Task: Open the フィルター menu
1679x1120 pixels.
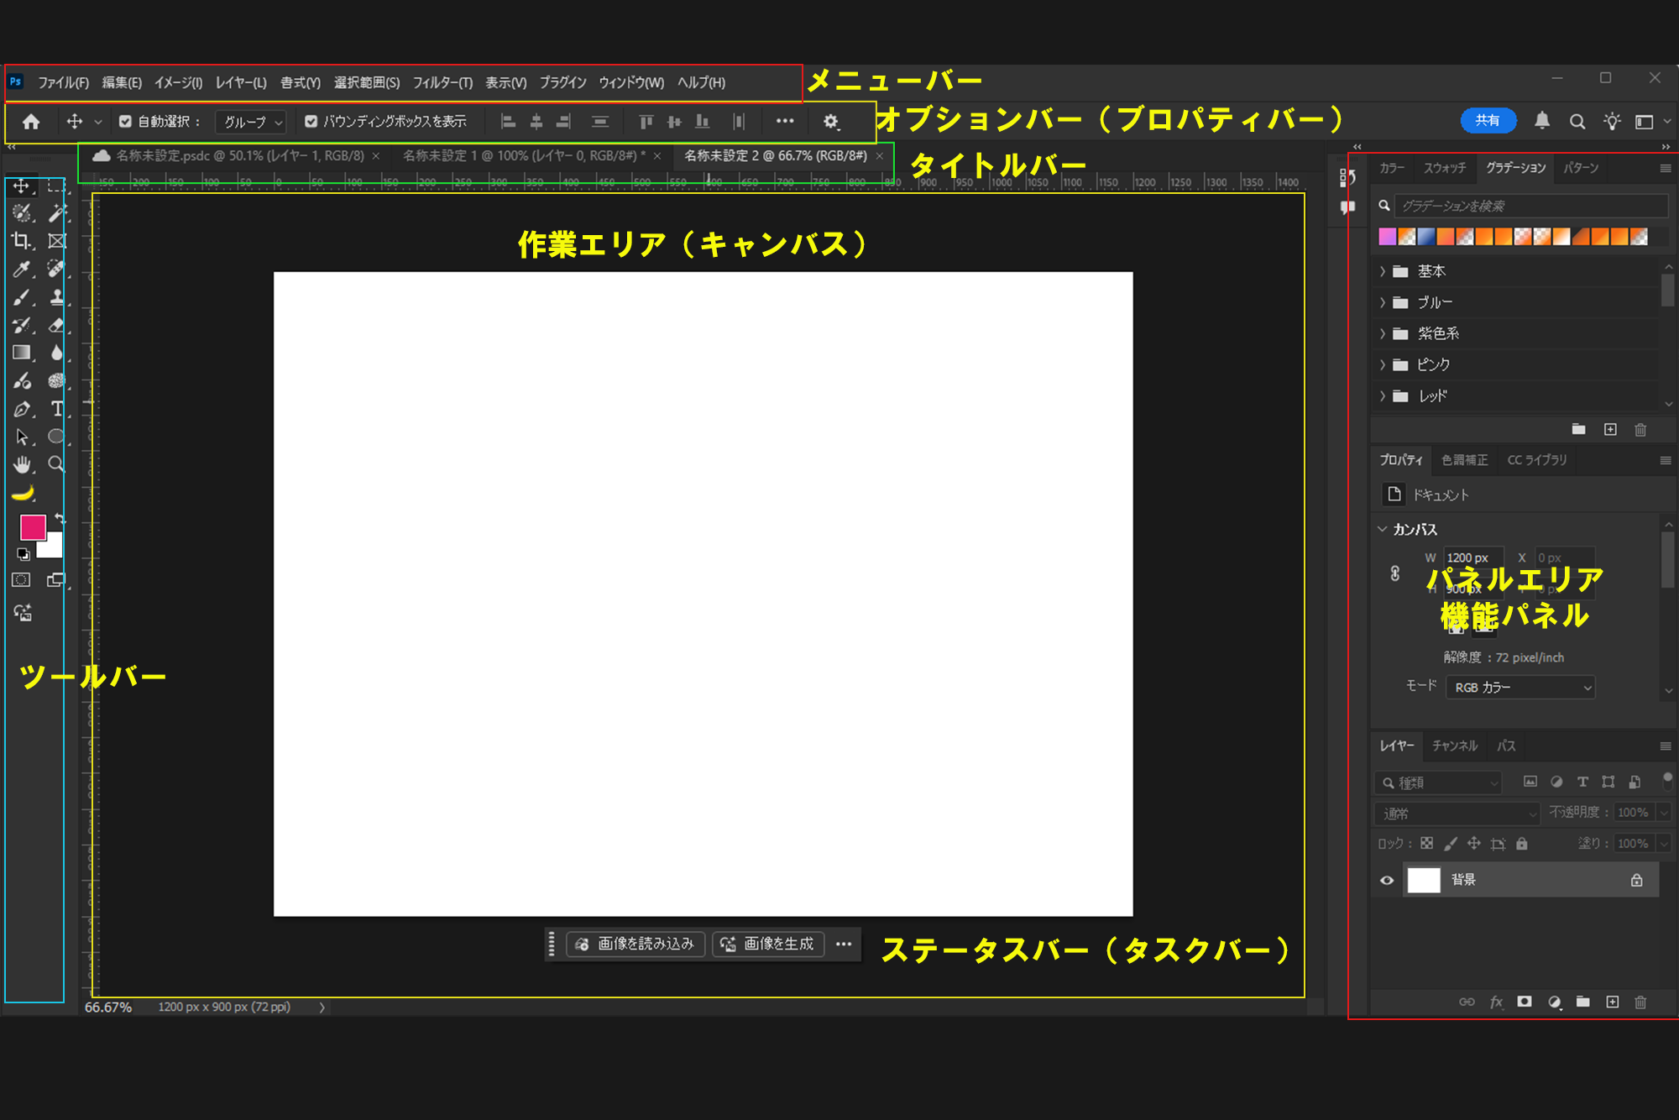Action: point(442,82)
